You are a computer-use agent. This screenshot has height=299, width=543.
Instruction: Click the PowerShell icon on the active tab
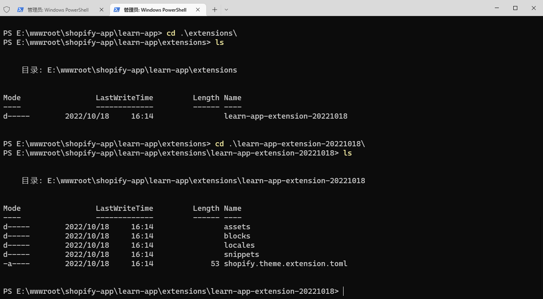pyautogui.click(x=116, y=10)
